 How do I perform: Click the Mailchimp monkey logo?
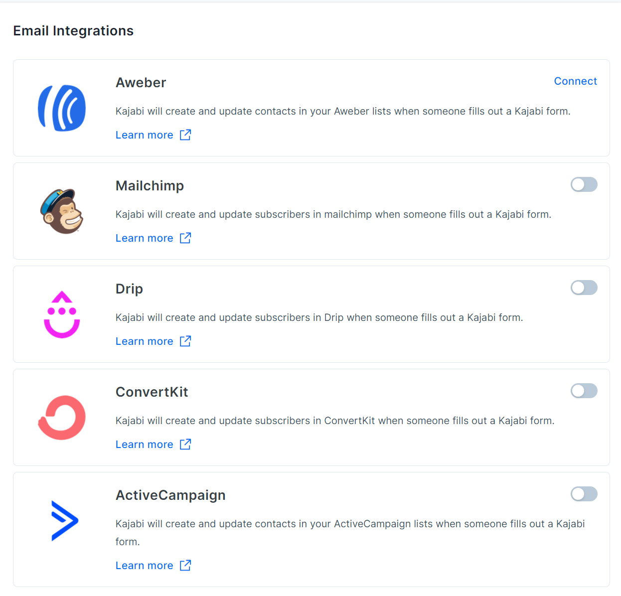click(62, 211)
